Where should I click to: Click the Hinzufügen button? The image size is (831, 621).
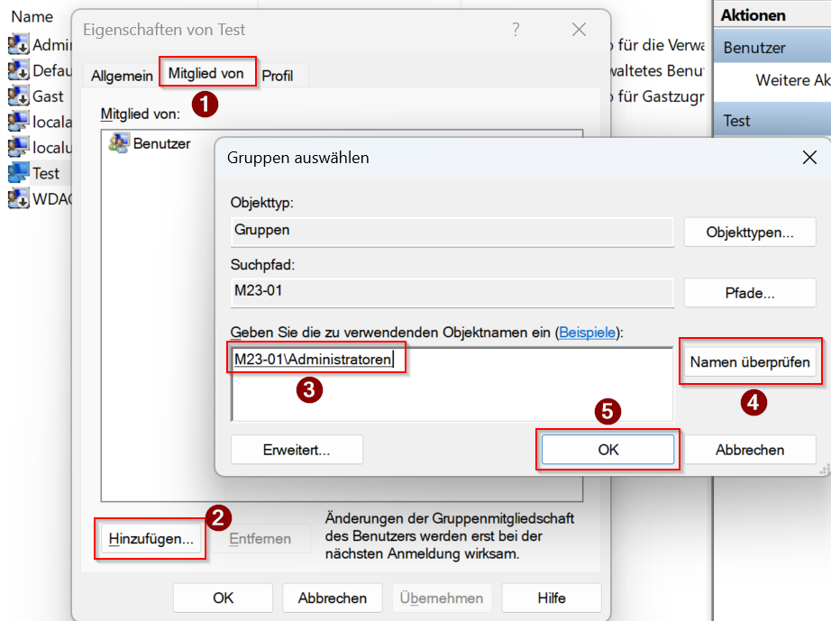(151, 539)
